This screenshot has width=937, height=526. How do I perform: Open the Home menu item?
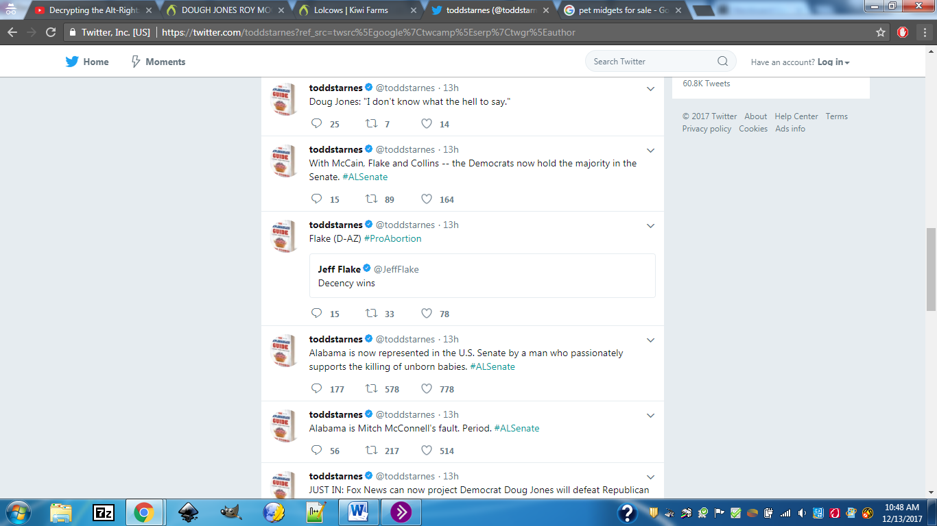87,62
